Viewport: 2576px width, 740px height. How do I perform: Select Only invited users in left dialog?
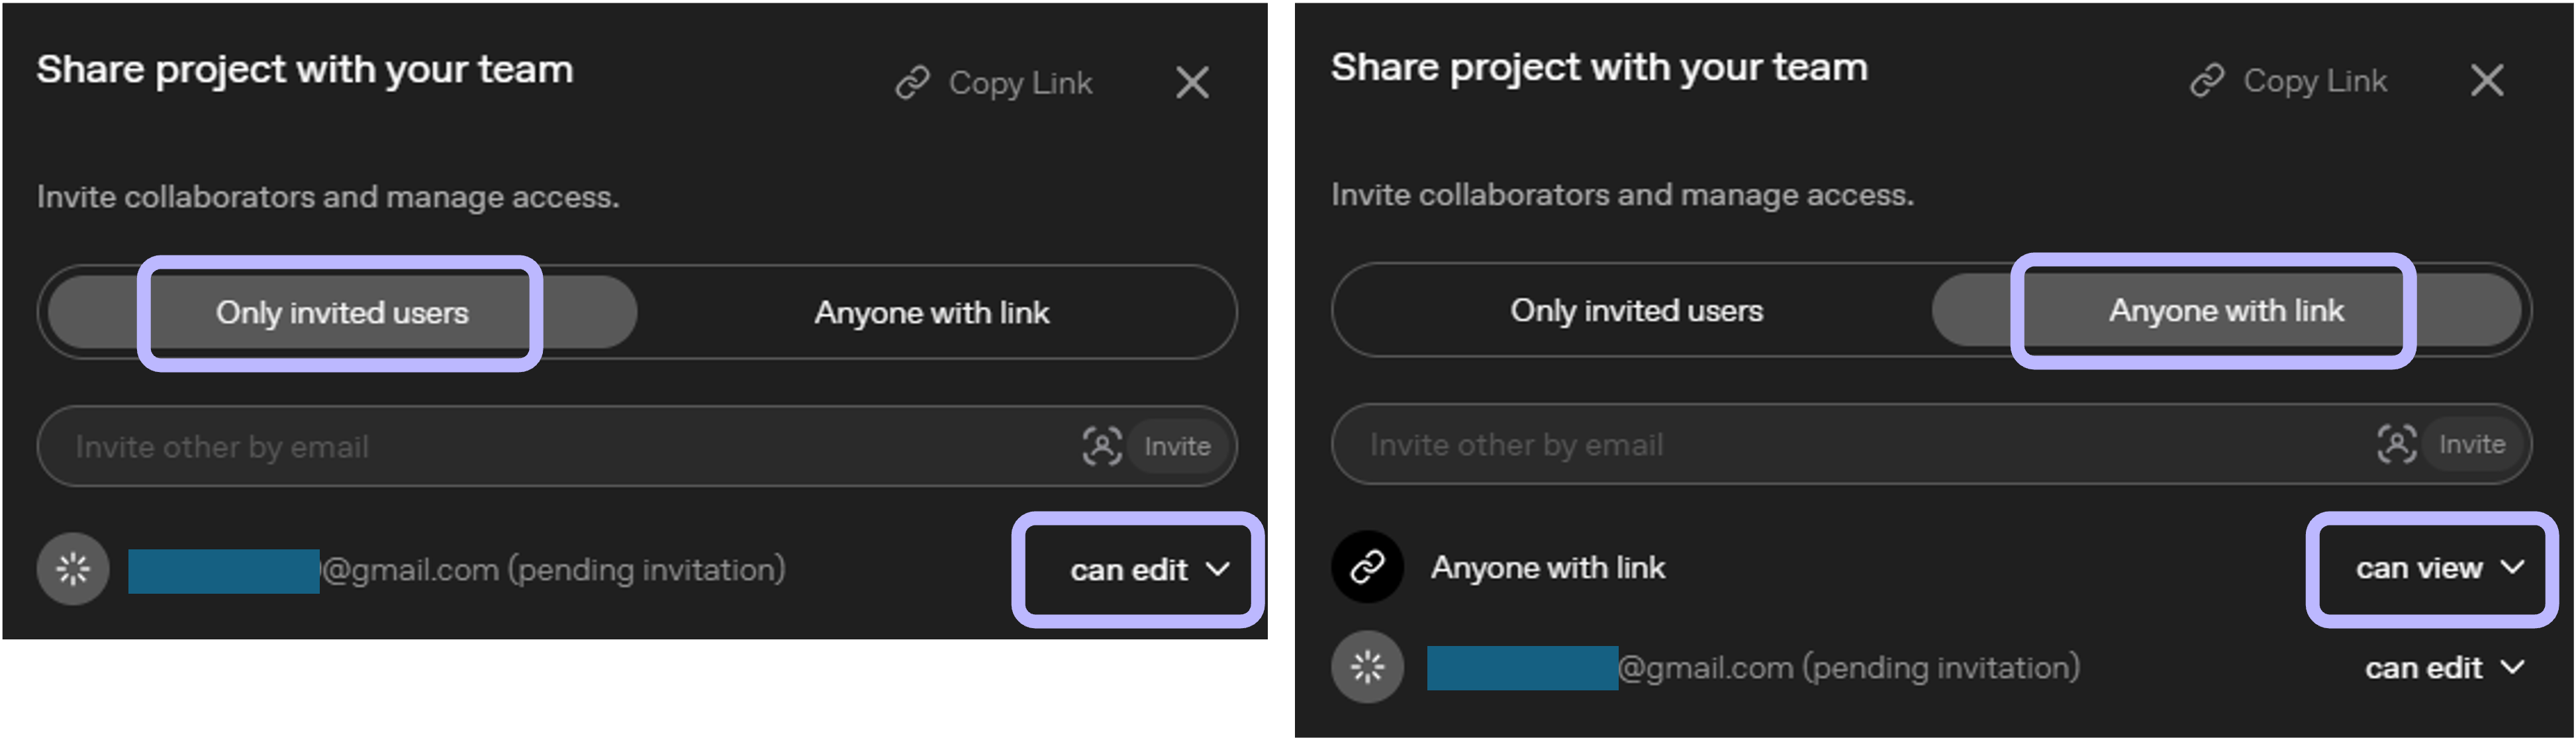point(342,313)
